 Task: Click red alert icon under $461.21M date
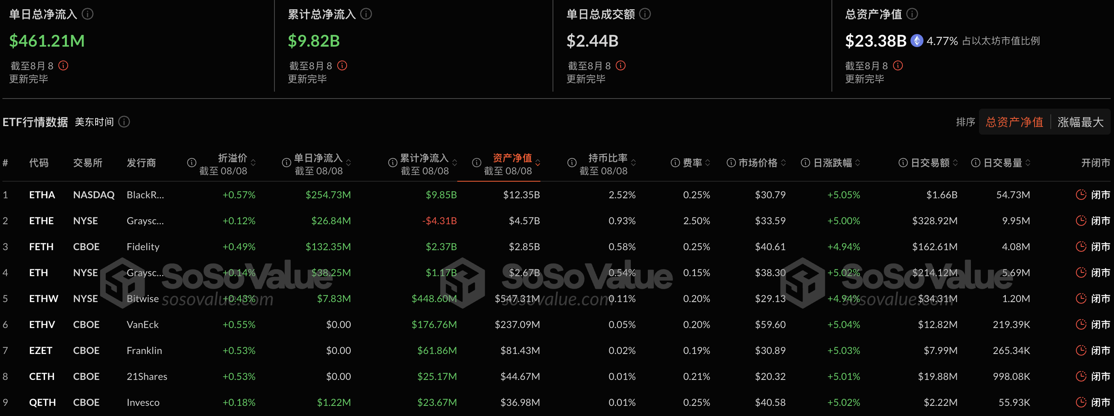point(64,66)
